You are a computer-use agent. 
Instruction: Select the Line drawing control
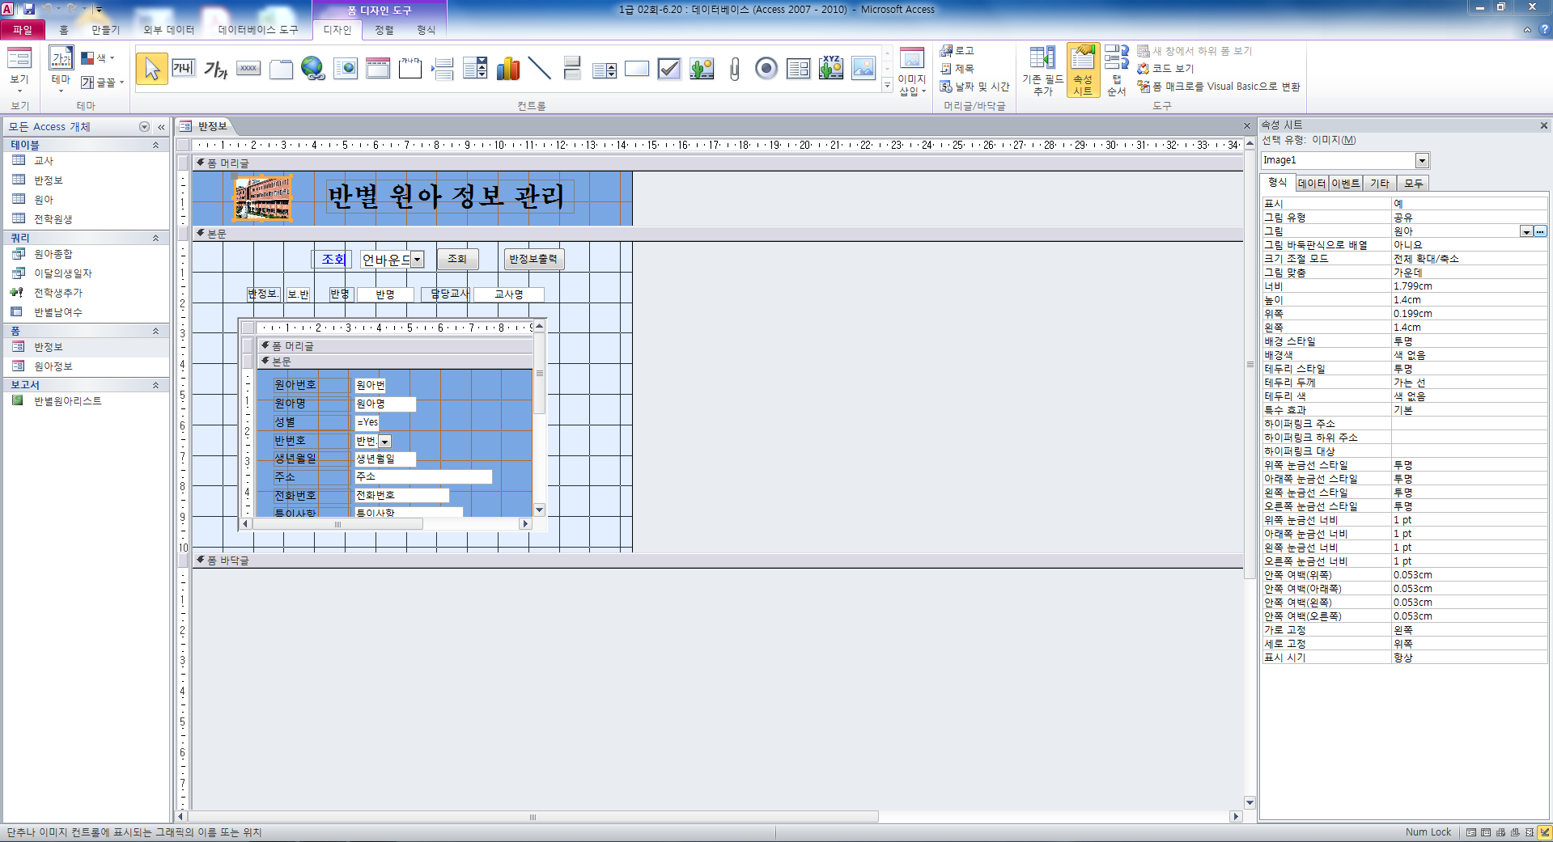pos(539,69)
